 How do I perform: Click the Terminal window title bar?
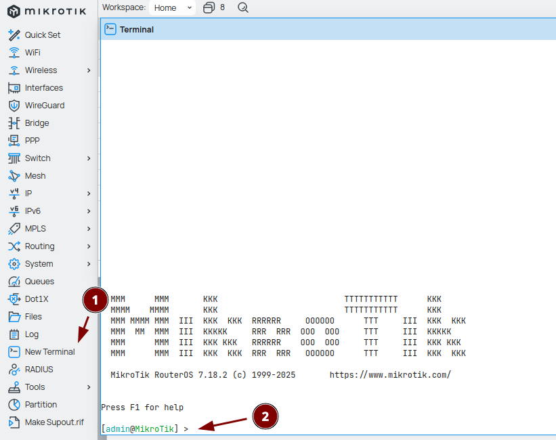click(328, 29)
